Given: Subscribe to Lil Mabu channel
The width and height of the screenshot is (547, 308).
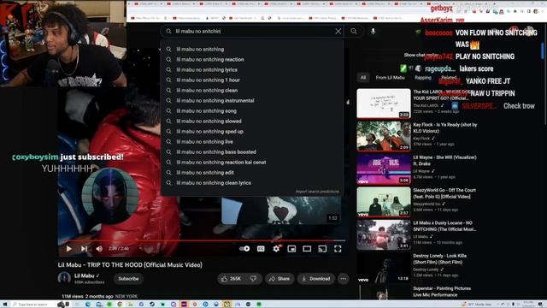Looking at the screenshot, I should (128, 279).
